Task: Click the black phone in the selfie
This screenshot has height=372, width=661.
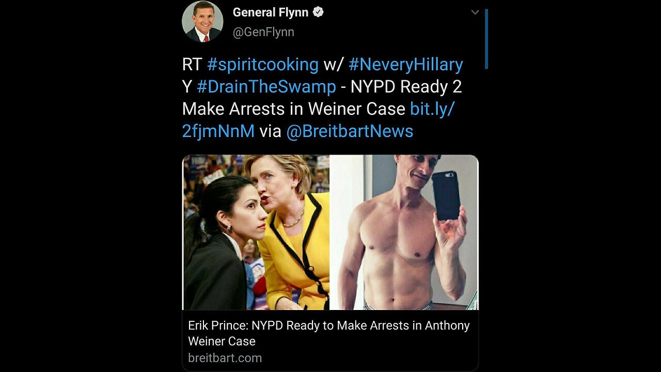Action: coord(446,195)
